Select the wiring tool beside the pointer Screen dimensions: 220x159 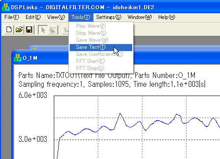[53, 30]
